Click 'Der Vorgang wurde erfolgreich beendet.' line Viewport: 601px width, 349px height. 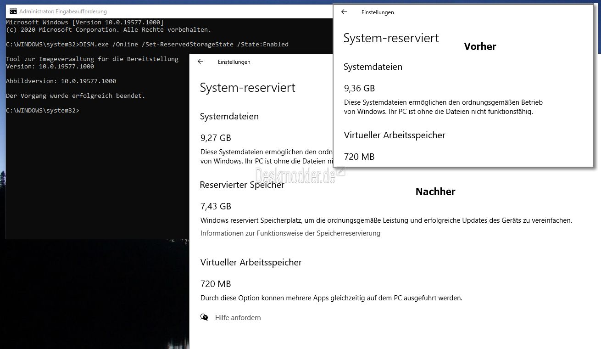76,96
